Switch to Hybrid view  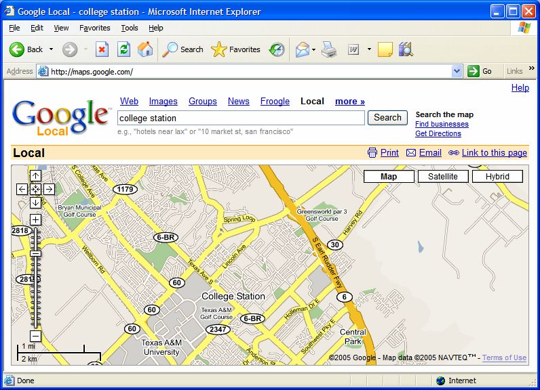point(497,177)
